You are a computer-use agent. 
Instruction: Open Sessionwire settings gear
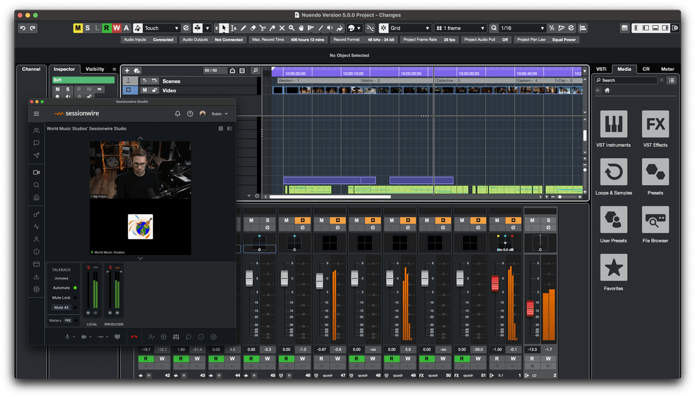tap(214, 337)
